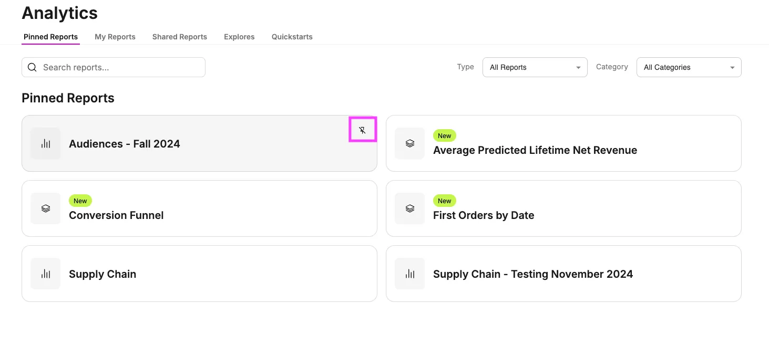
Task: Click the bar chart icon on the Supply Chain card
Action: click(46, 274)
